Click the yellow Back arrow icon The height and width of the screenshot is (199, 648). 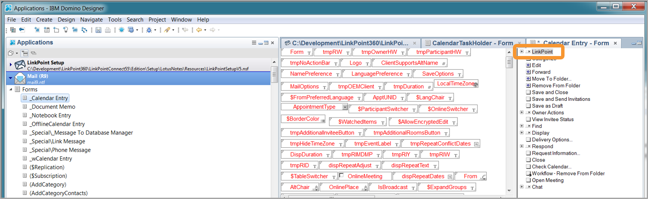(199, 30)
